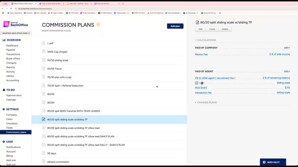Image resolution: width=298 pixels, height=167 pixels.
Task: Click sliding scale link in the split row
Action: 283,83
